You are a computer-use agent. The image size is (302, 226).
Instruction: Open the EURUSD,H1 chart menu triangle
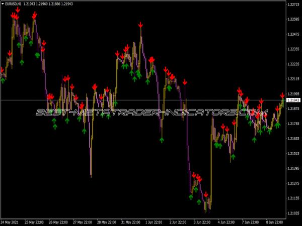pos(3,4)
